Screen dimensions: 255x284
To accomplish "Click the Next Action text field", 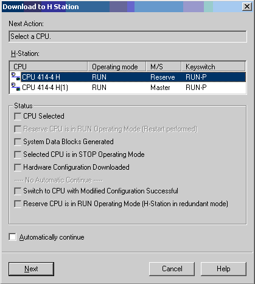I will (128, 36).
